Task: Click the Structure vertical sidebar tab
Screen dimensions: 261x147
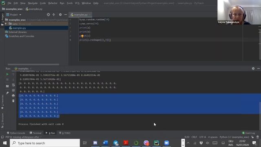Action: [x=2, y=120]
